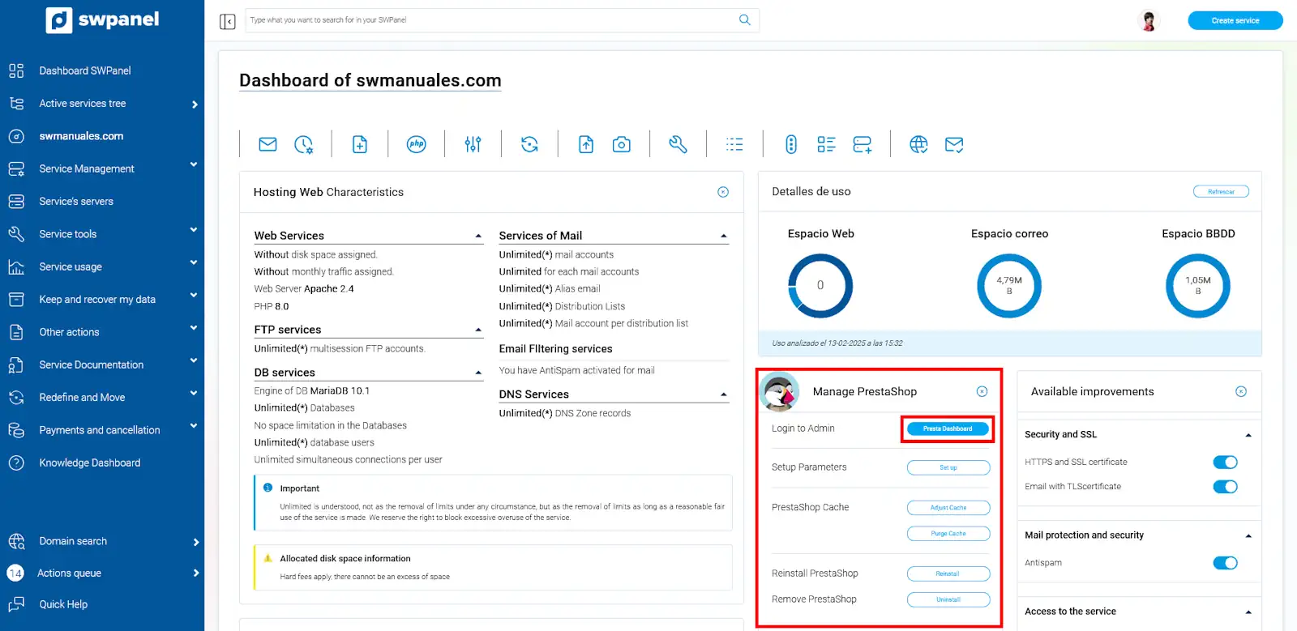Open Service's servers menu item
The image size is (1297, 631).
coord(76,201)
